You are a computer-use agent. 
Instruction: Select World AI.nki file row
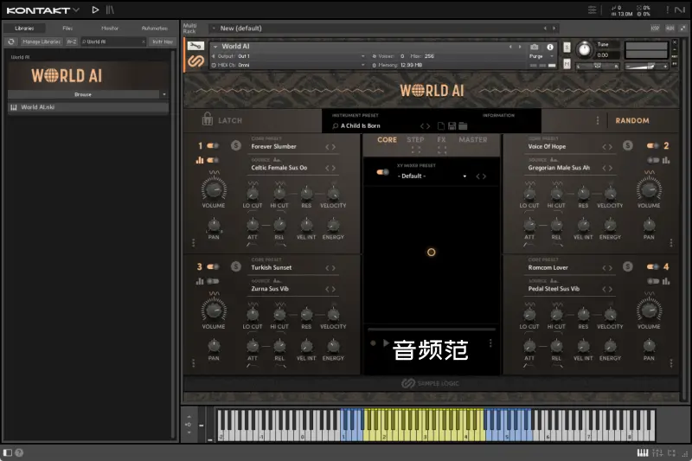[x=88, y=107]
